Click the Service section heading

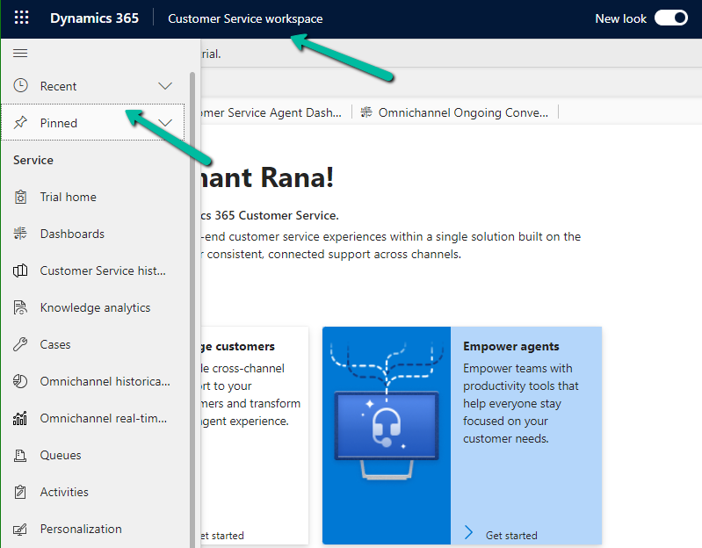pyautogui.click(x=33, y=160)
